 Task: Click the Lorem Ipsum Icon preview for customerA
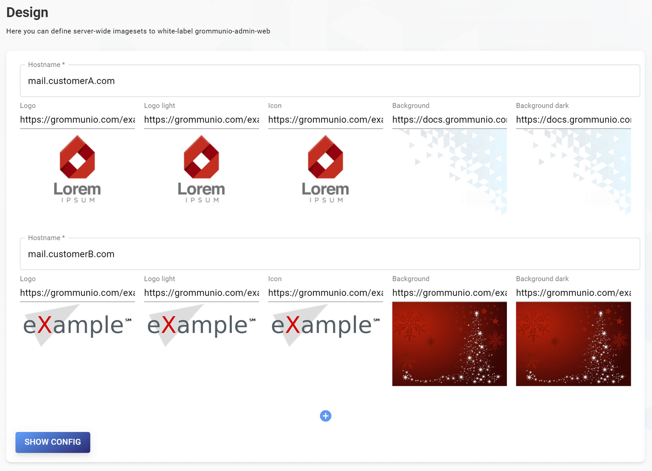pyautogui.click(x=326, y=169)
